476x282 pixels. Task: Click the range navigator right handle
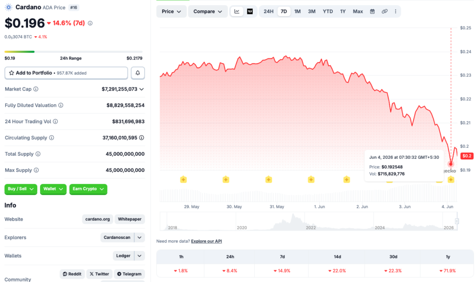point(457,221)
